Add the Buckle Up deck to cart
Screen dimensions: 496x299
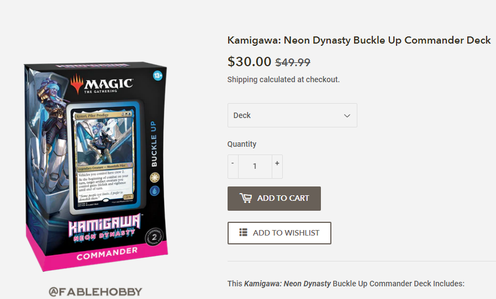(x=274, y=199)
